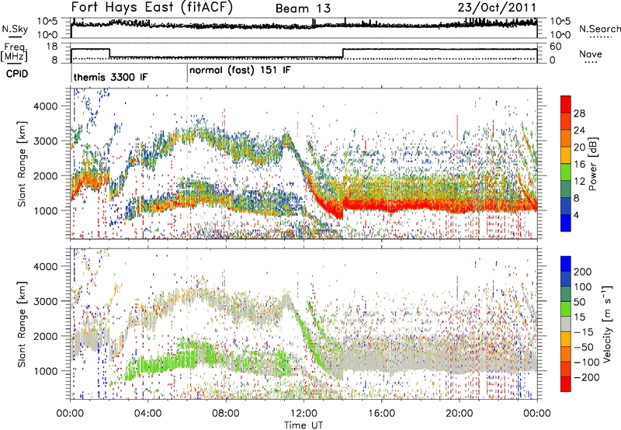This screenshot has height=430, width=621.
Task: Click the '18' tick on the frequency axis
Action: click(x=52, y=47)
